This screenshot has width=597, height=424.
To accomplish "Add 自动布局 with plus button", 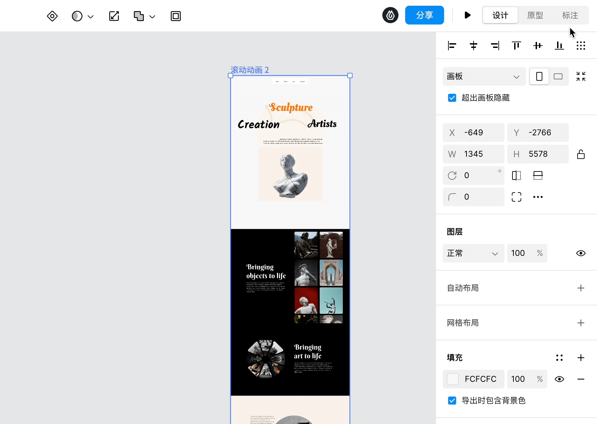I will click(581, 288).
